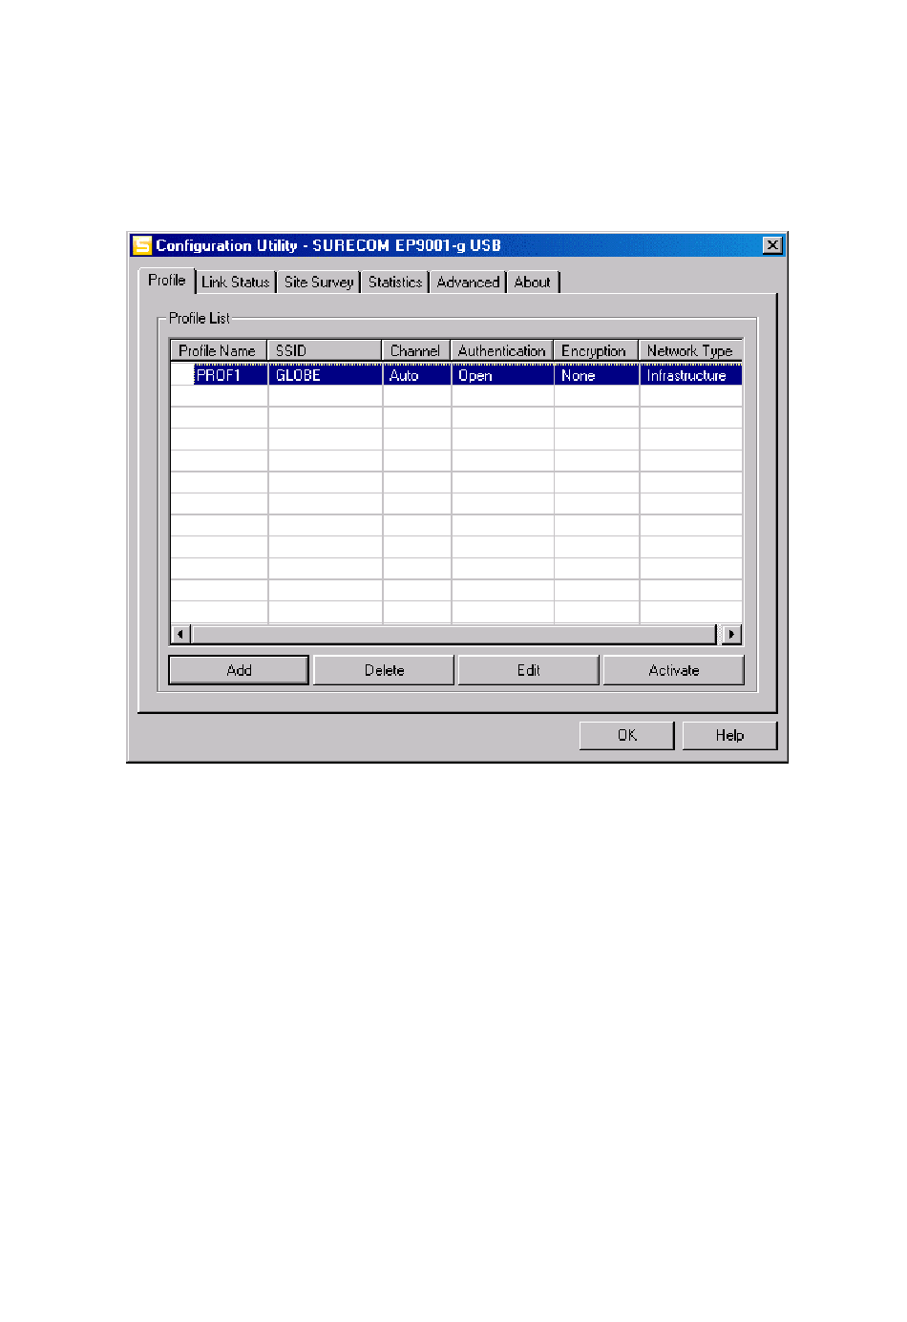
Task: Click the Encryption column header
Action: 596,350
